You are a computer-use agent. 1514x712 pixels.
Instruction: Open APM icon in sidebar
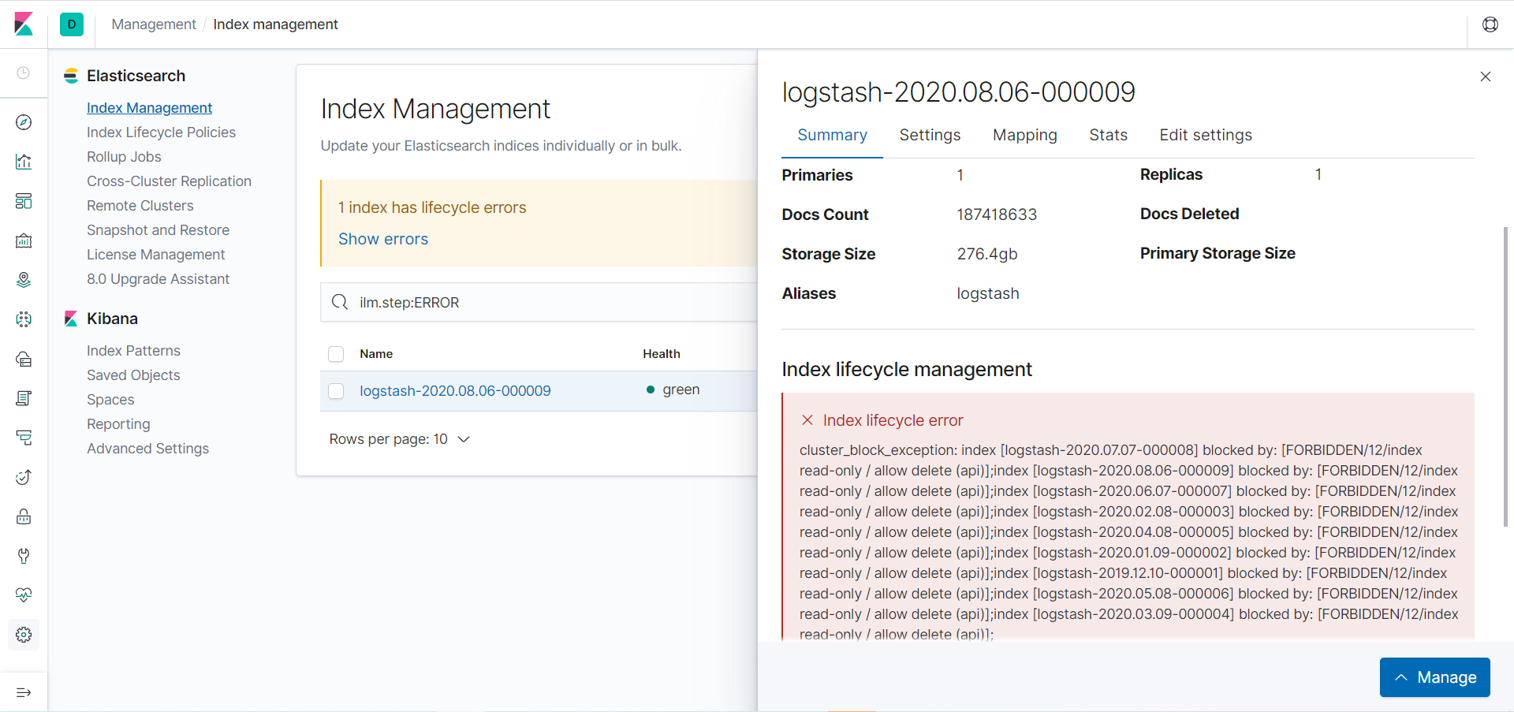(24, 438)
